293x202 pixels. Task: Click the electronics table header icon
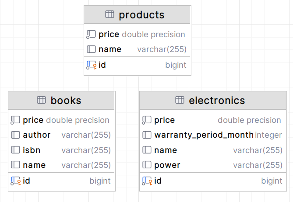tap(180, 100)
